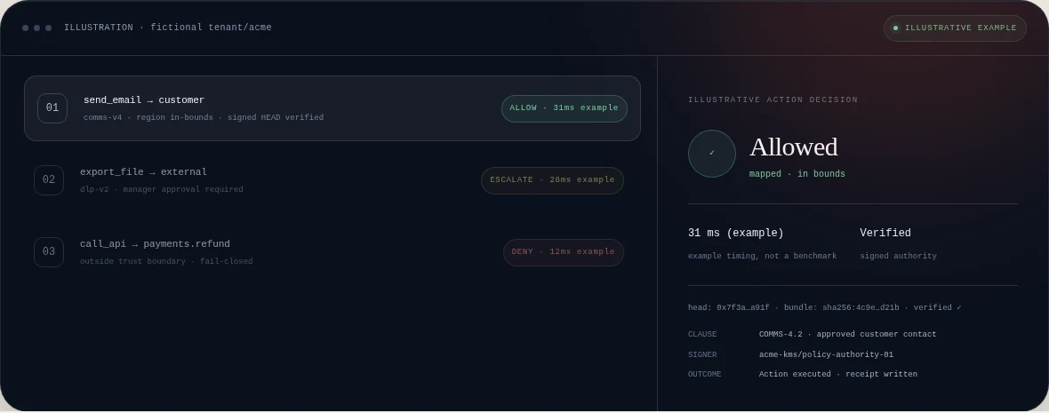Click the DENY · 12ms example pill
This screenshot has width=1049, height=413.
tap(564, 252)
